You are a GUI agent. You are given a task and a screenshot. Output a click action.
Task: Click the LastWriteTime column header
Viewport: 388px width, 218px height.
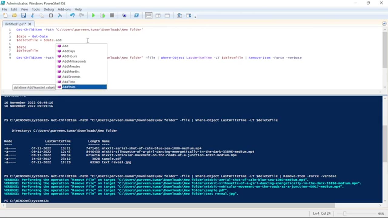[x=58, y=141]
